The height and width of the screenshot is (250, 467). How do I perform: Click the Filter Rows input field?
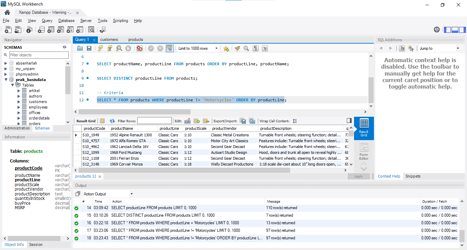pos(155,121)
